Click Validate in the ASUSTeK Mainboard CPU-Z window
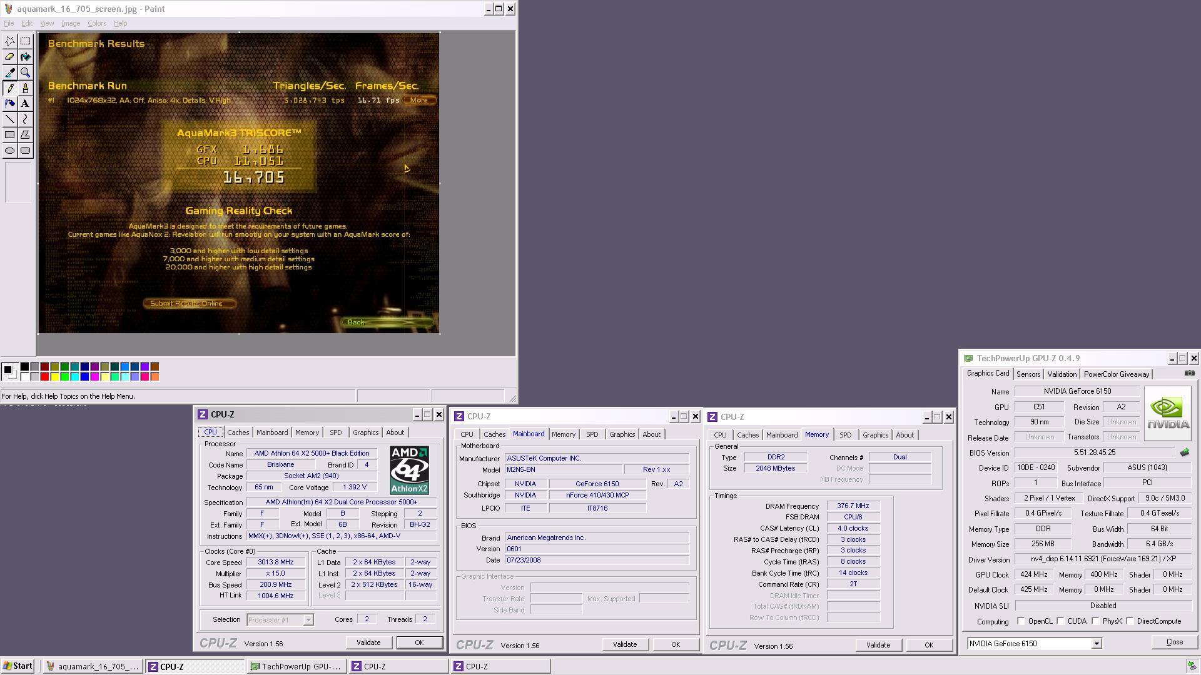This screenshot has height=675, width=1201. 625,644
